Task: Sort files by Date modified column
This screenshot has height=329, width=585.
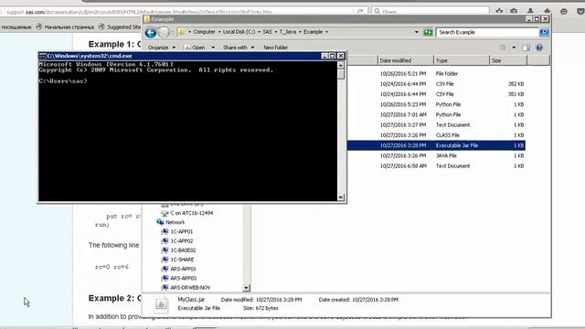Action: coord(405,60)
